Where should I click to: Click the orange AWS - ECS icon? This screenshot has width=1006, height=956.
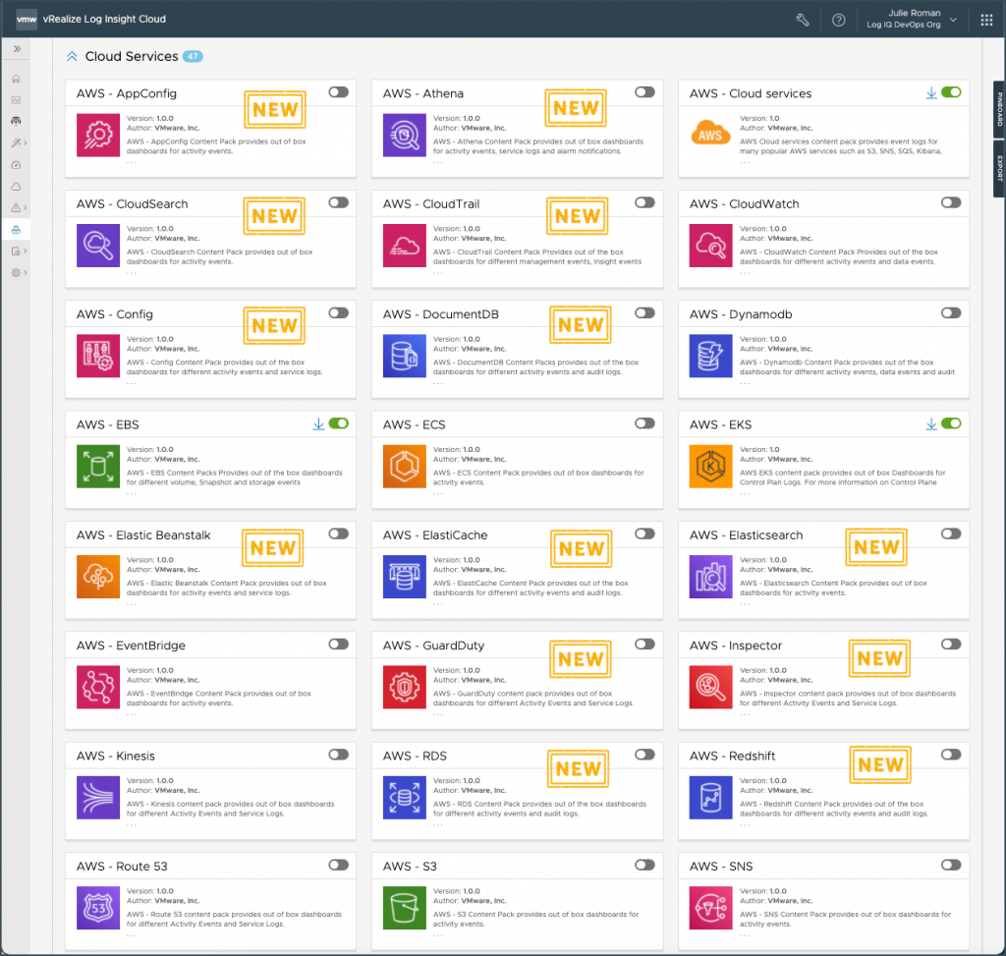pos(404,467)
